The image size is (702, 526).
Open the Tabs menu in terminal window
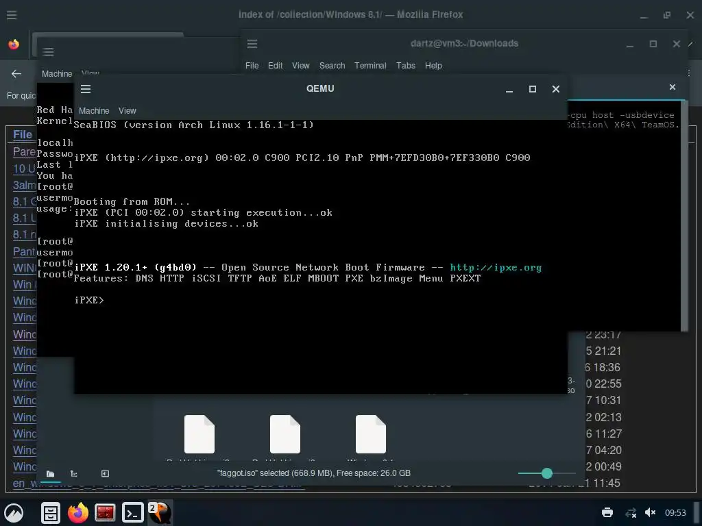pos(406,65)
